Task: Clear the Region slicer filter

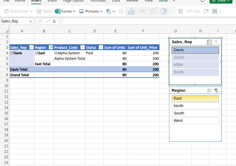Action: [217, 90]
